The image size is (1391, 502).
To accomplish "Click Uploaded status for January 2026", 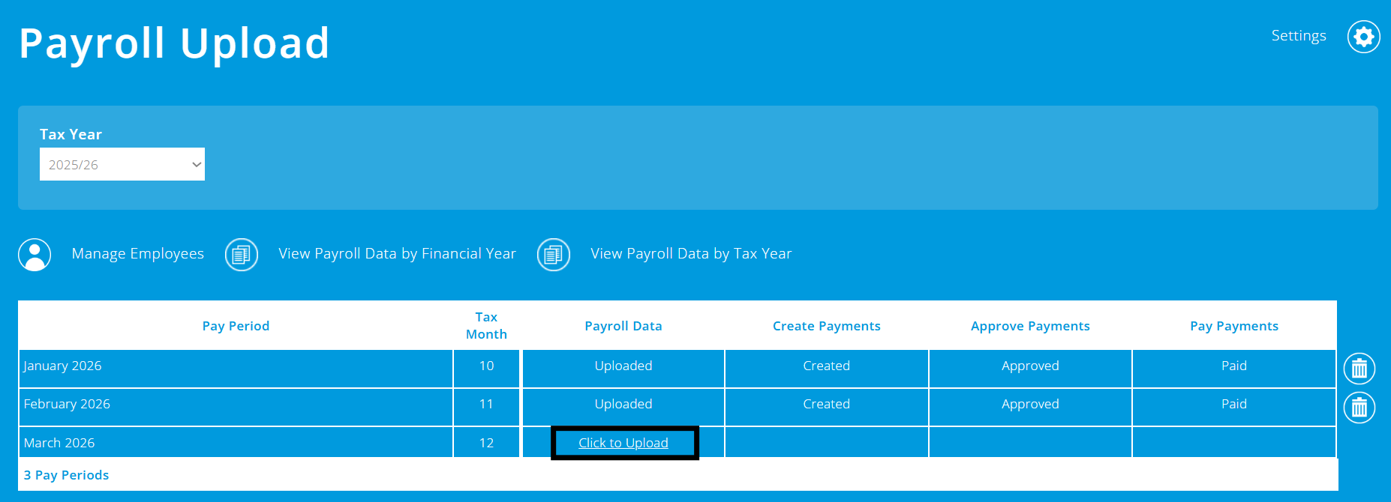I will click(x=623, y=366).
